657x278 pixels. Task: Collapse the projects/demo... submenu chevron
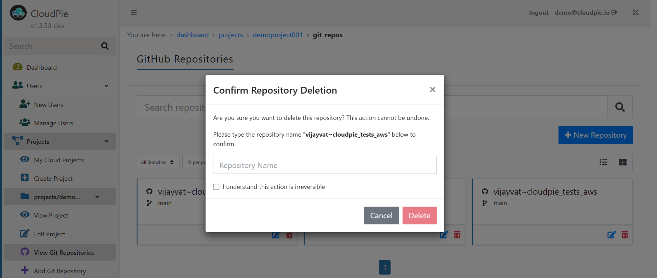coord(97,197)
